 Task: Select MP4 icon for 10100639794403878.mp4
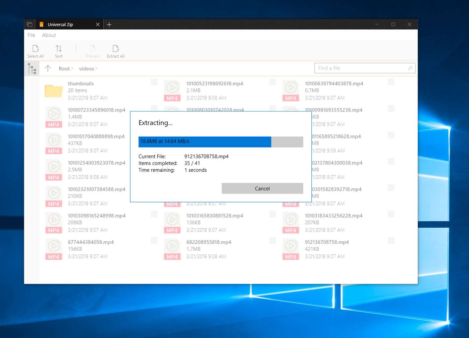pyautogui.click(x=291, y=91)
